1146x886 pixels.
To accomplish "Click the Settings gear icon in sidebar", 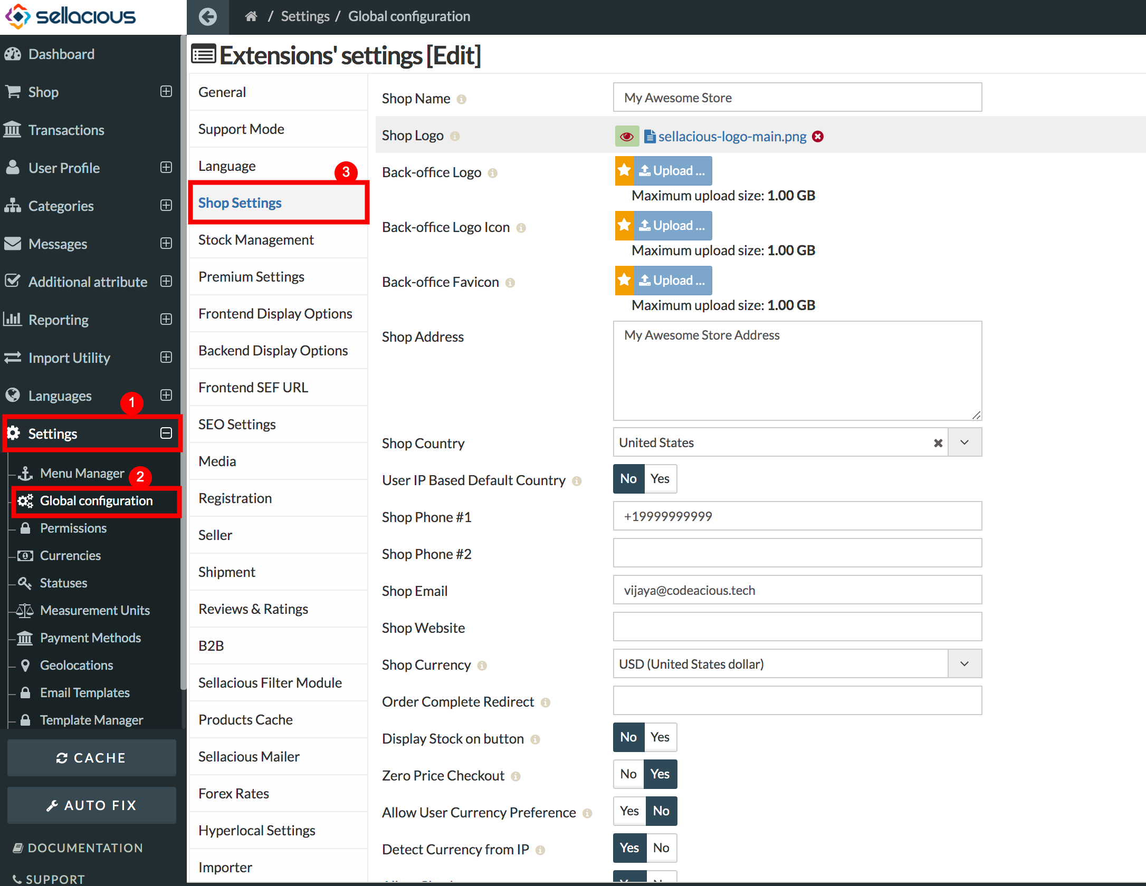I will pyautogui.click(x=15, y=433).
